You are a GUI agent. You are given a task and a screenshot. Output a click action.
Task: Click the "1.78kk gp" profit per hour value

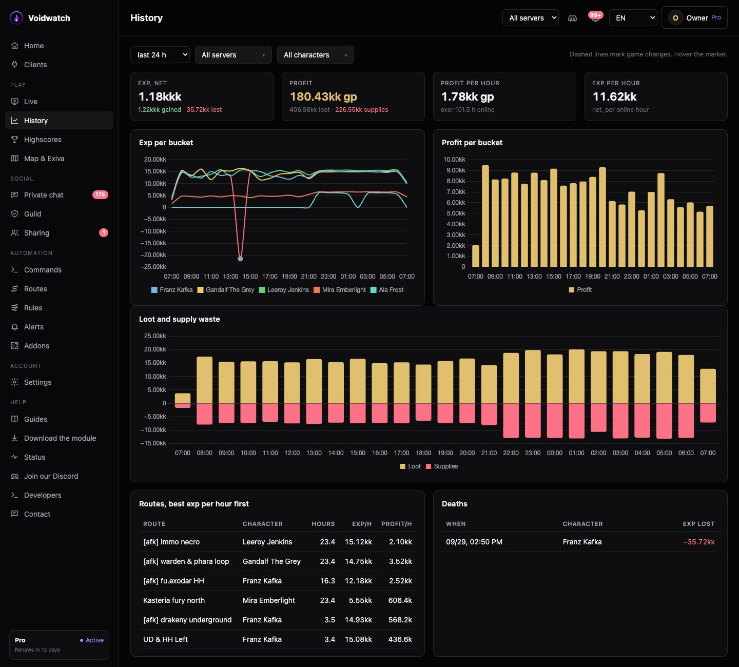tap(468, 96)
